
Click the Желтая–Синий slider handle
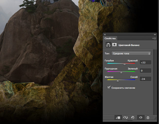coord(118,81)
